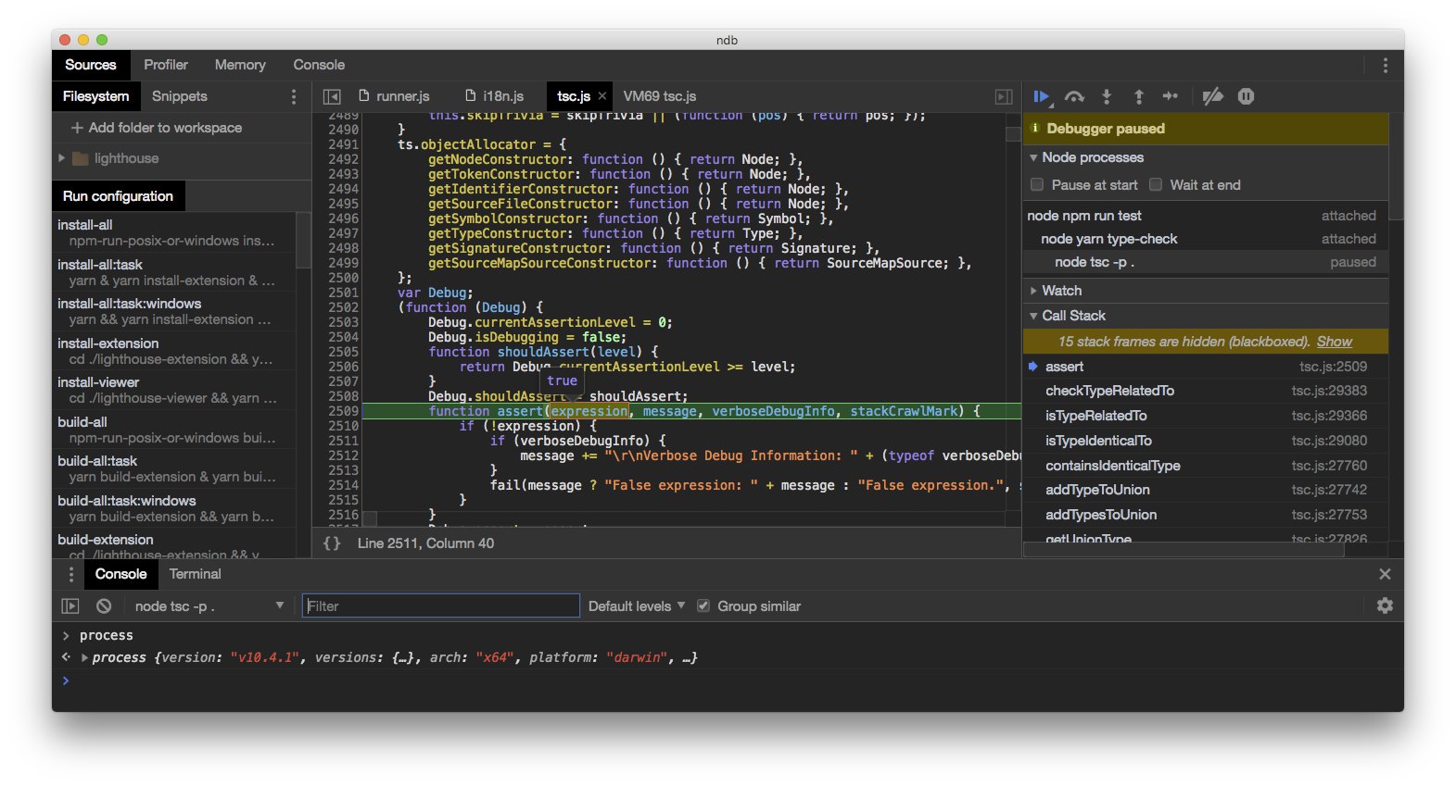The image size is (1456, 786).
Task: Open the top Console panel tab
Action: tap(319, 65)
